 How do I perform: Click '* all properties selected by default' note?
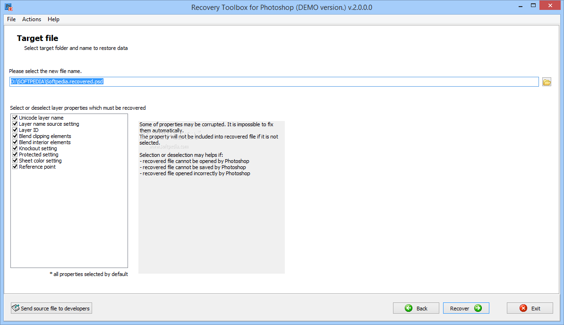point(89,274)
